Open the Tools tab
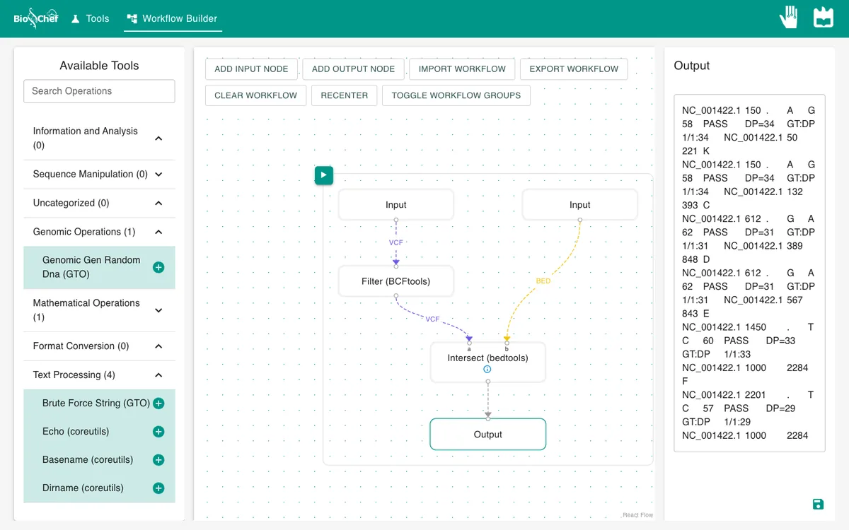This screenshot has width=849, height=530. point(90,18)
